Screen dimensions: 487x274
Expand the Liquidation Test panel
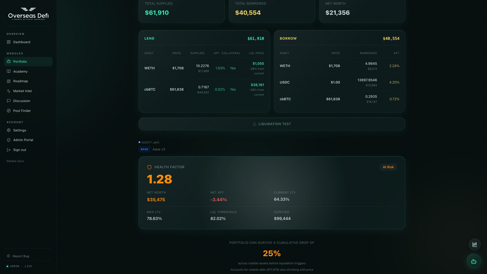tap(272, 124)
